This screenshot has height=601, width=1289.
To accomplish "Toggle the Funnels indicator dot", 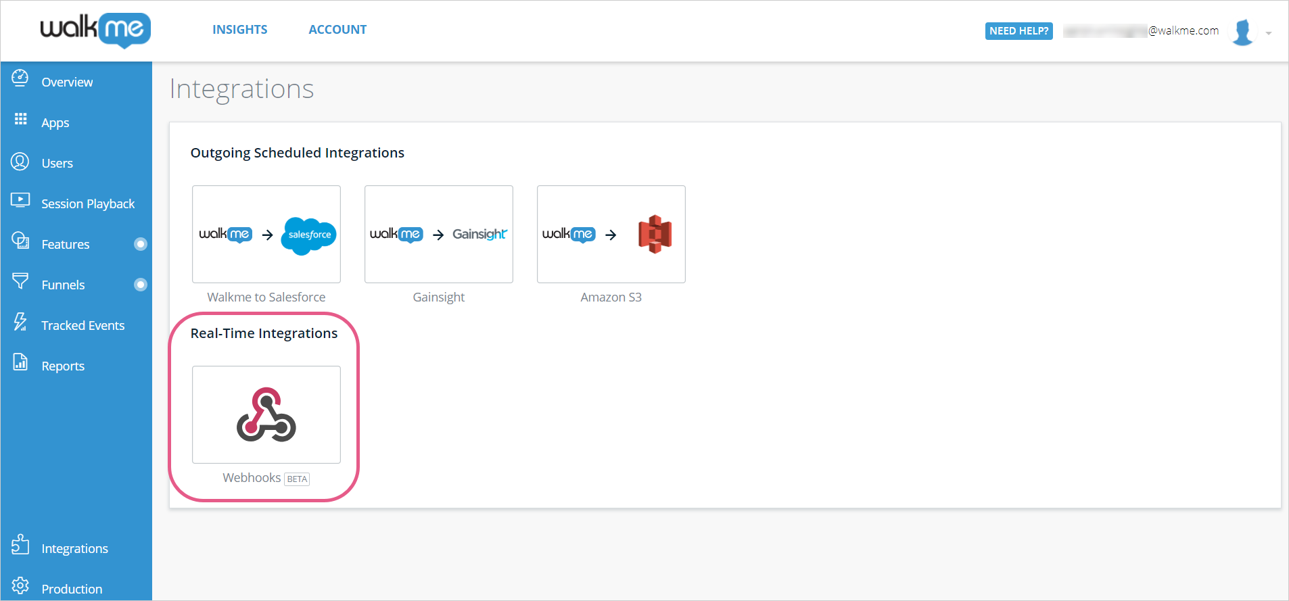I will (x=141, y=285).
